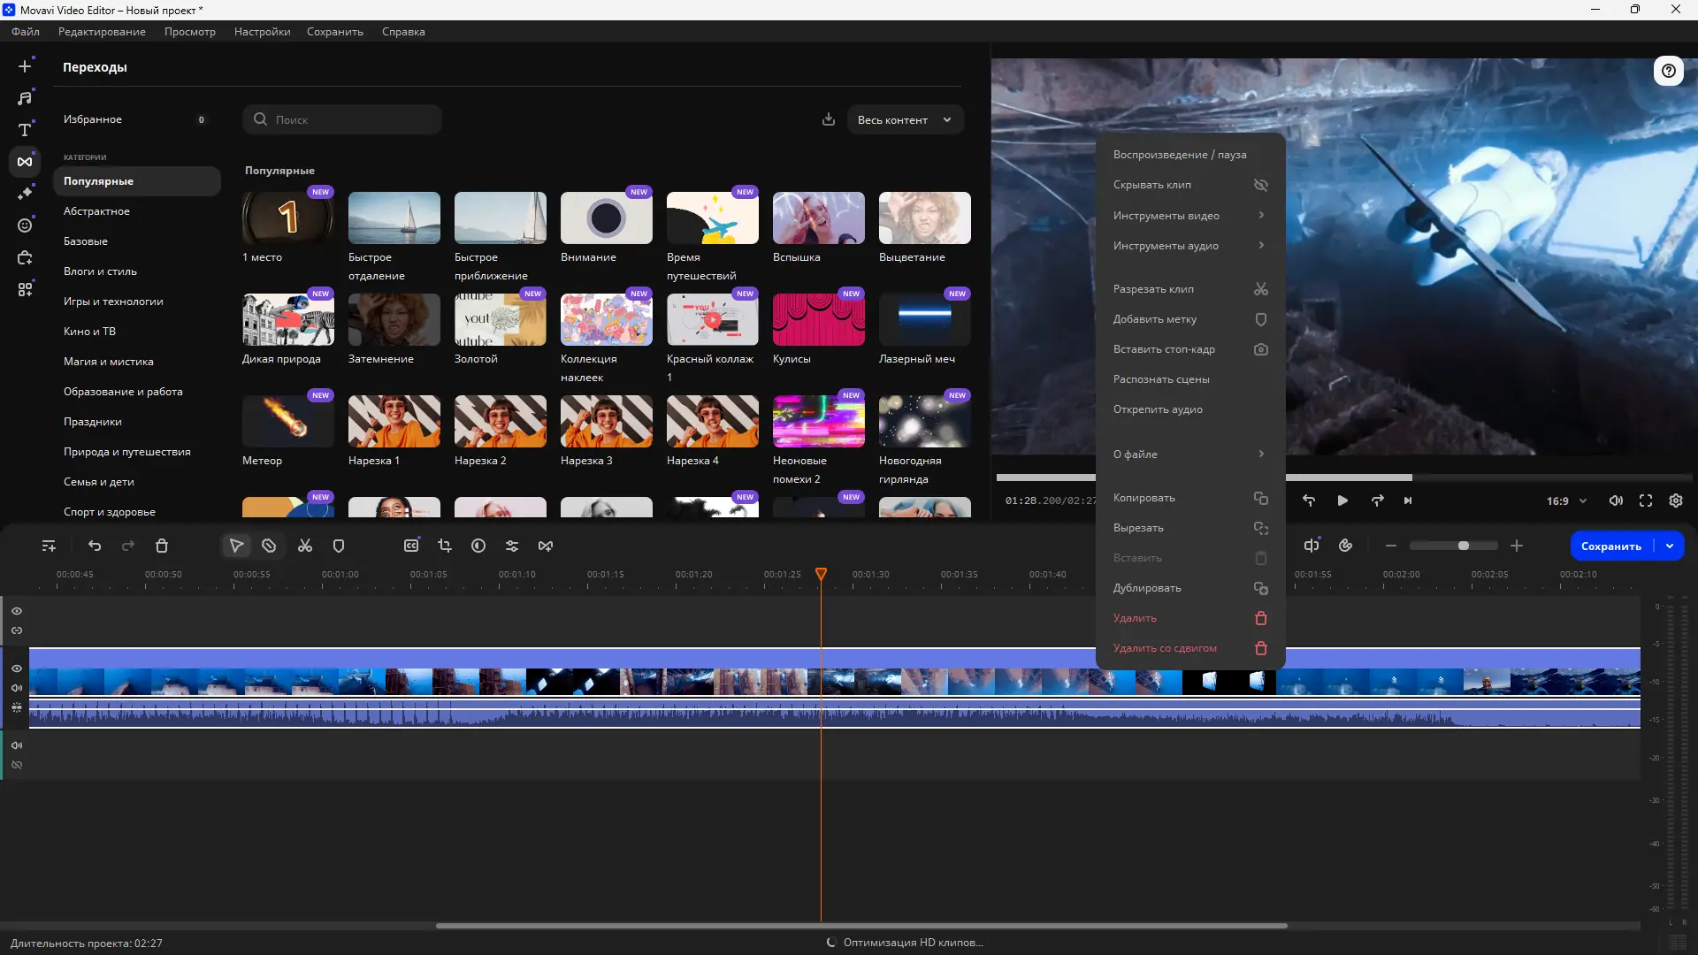The image size is (1698, 955).
Task: Open the "Весь контент" dropdown
Action: pyautogui.click(x=905, y=120)
